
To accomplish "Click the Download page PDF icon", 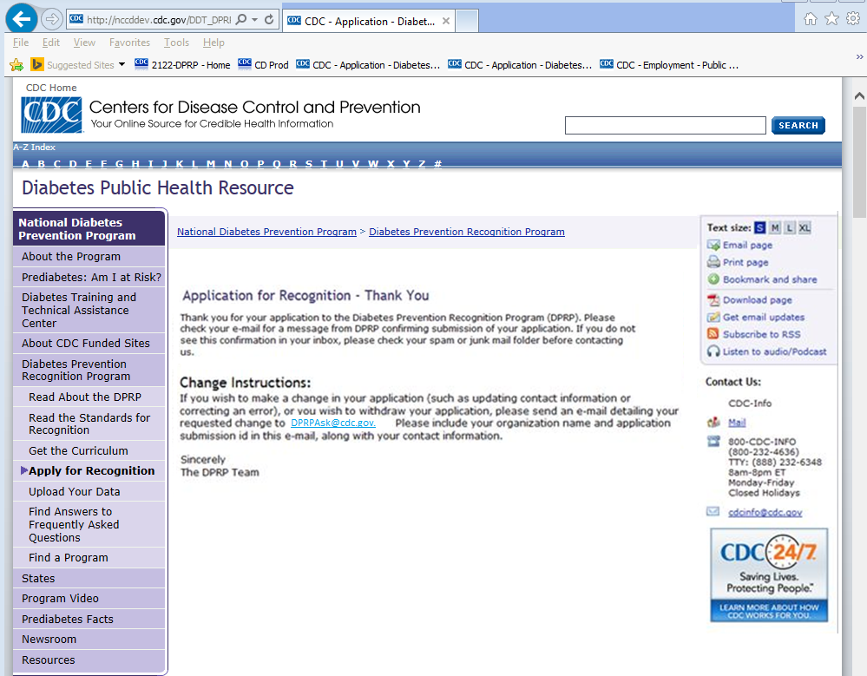I will (x=713, y=299).
